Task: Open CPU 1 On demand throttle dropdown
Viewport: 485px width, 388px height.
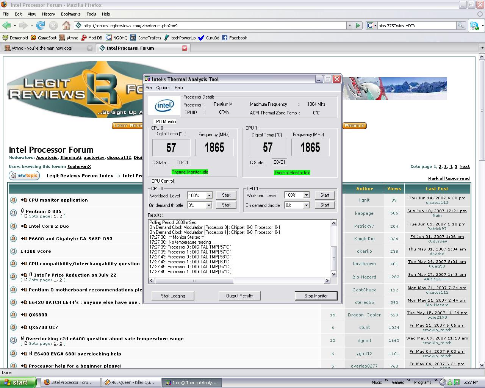Action: tap(306, 205)
